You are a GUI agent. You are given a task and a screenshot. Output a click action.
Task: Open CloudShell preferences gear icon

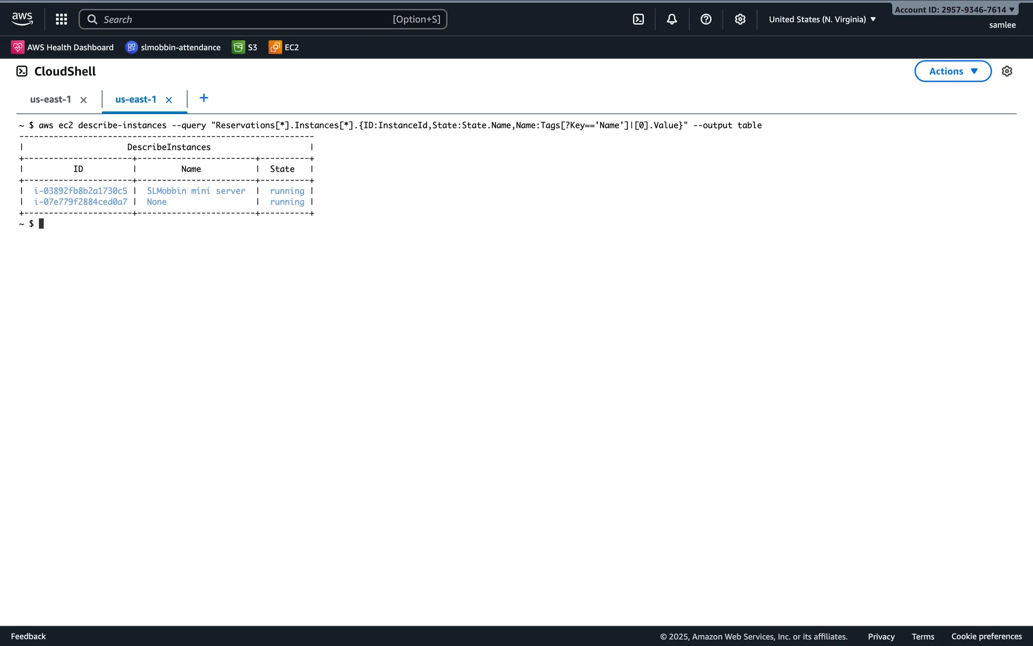(1007, 71)
